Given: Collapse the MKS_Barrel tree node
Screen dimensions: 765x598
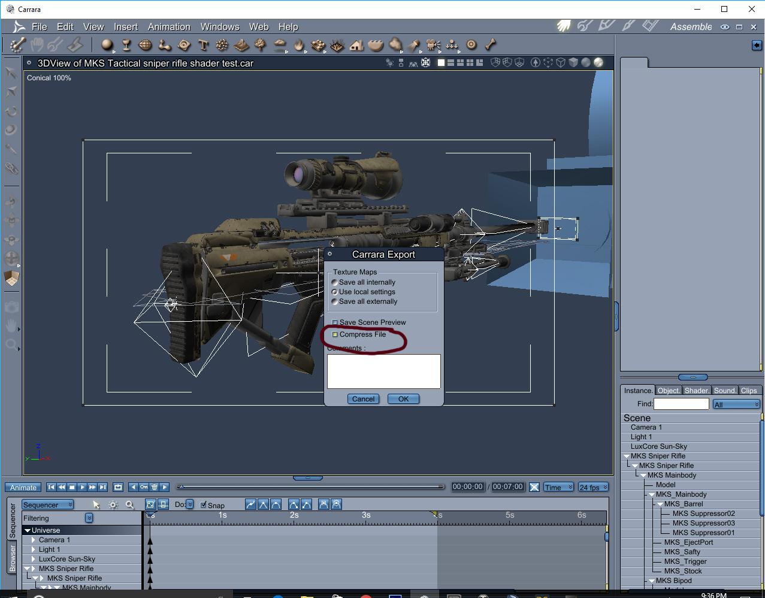Looking at the screenshot, I should coord(660,504).
